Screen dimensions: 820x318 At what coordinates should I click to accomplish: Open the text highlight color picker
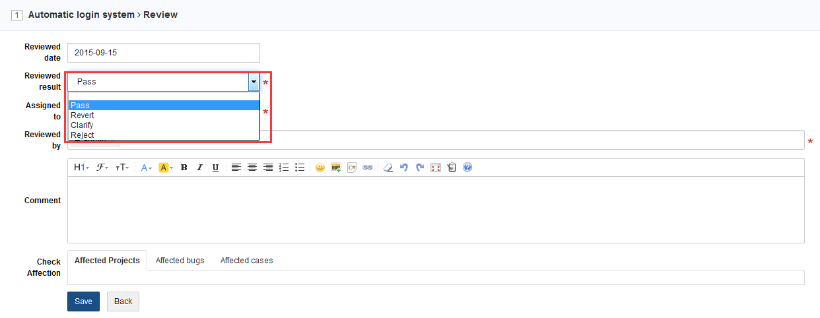[x=165, y=168]
